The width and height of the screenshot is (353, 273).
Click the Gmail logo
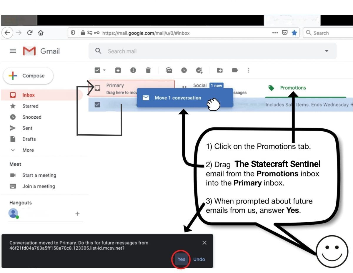pos(41,51)
